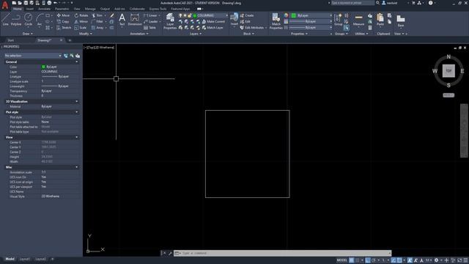Select the Polyline tool
The width and height of the screenshot is (469, 264).
[x=16, y=19]
